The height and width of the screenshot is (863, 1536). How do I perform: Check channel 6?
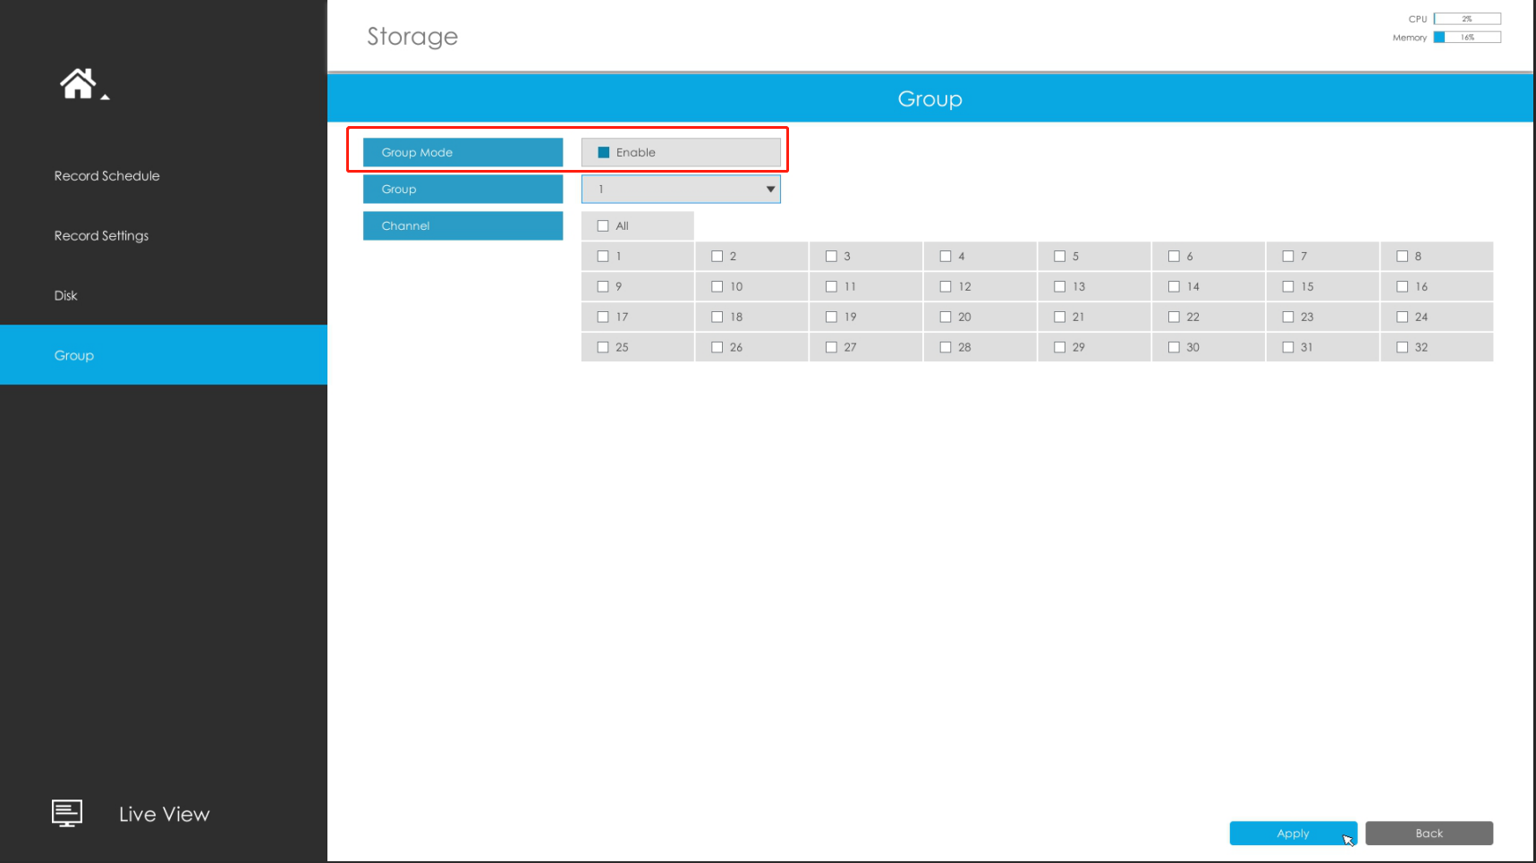1174,257
